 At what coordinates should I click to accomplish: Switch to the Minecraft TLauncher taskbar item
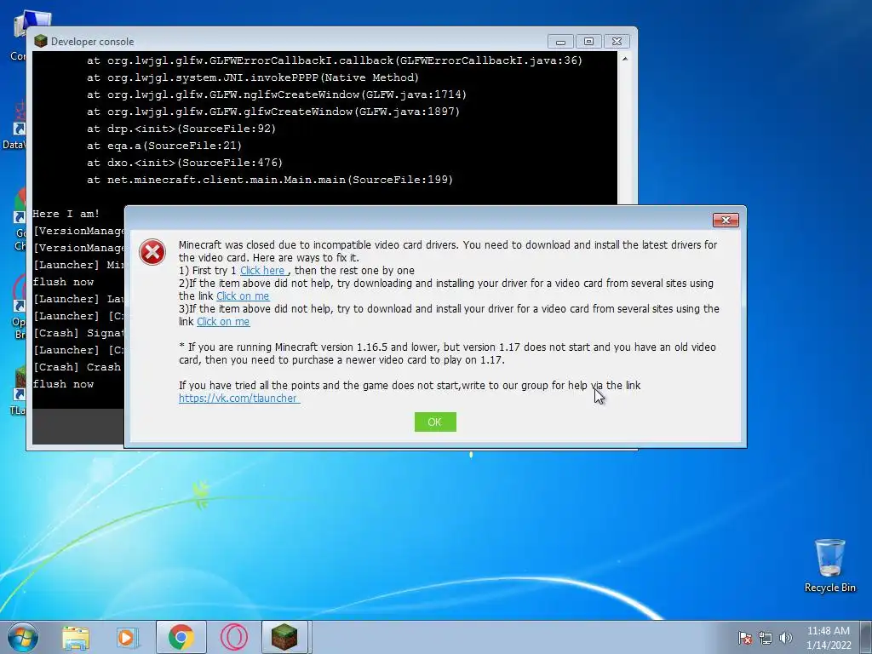tap(284, 637)
